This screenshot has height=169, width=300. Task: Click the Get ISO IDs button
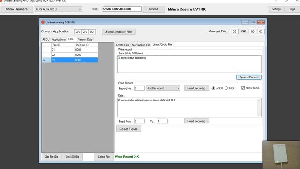(72, 157)
